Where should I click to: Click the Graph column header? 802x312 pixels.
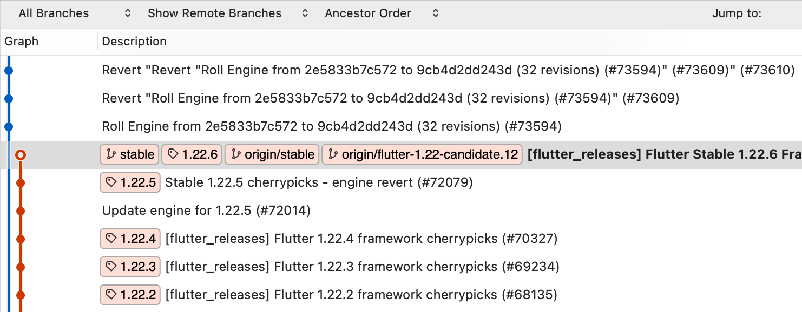(x=22, y=42)
